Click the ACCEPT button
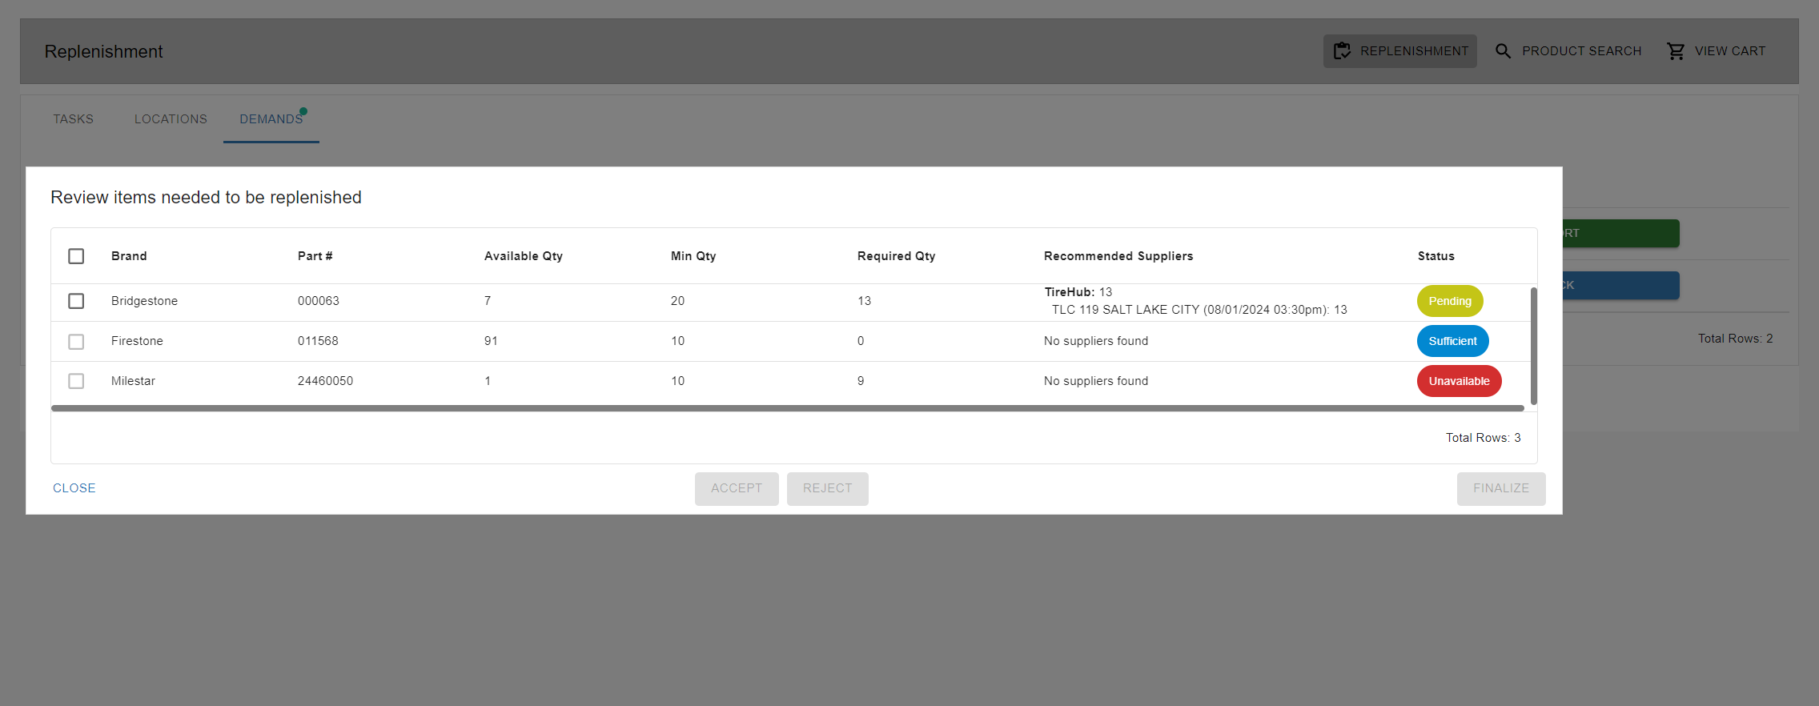Image resolution: width=1819 pixels, height=706 pixels. [x=737, y=488]
